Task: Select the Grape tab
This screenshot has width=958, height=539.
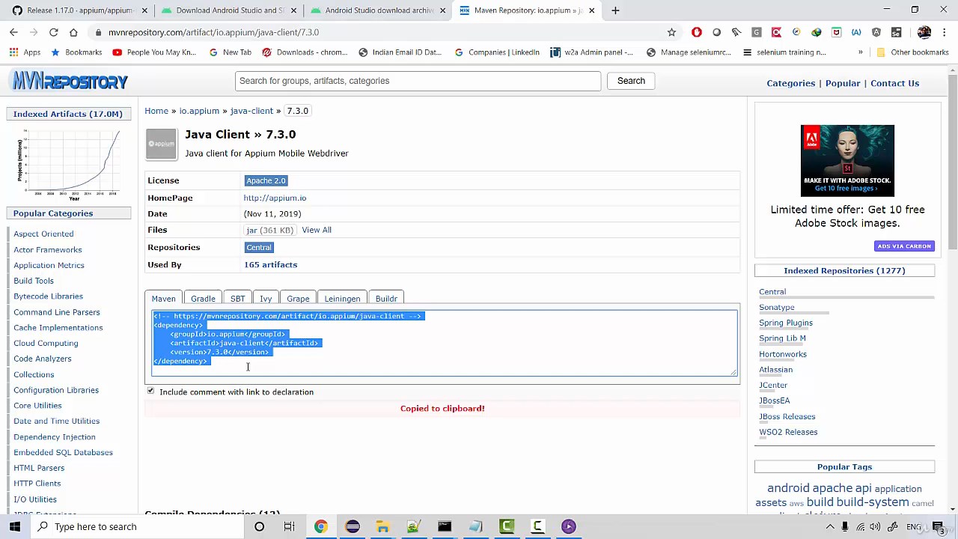Action: (x=298, y=299)
